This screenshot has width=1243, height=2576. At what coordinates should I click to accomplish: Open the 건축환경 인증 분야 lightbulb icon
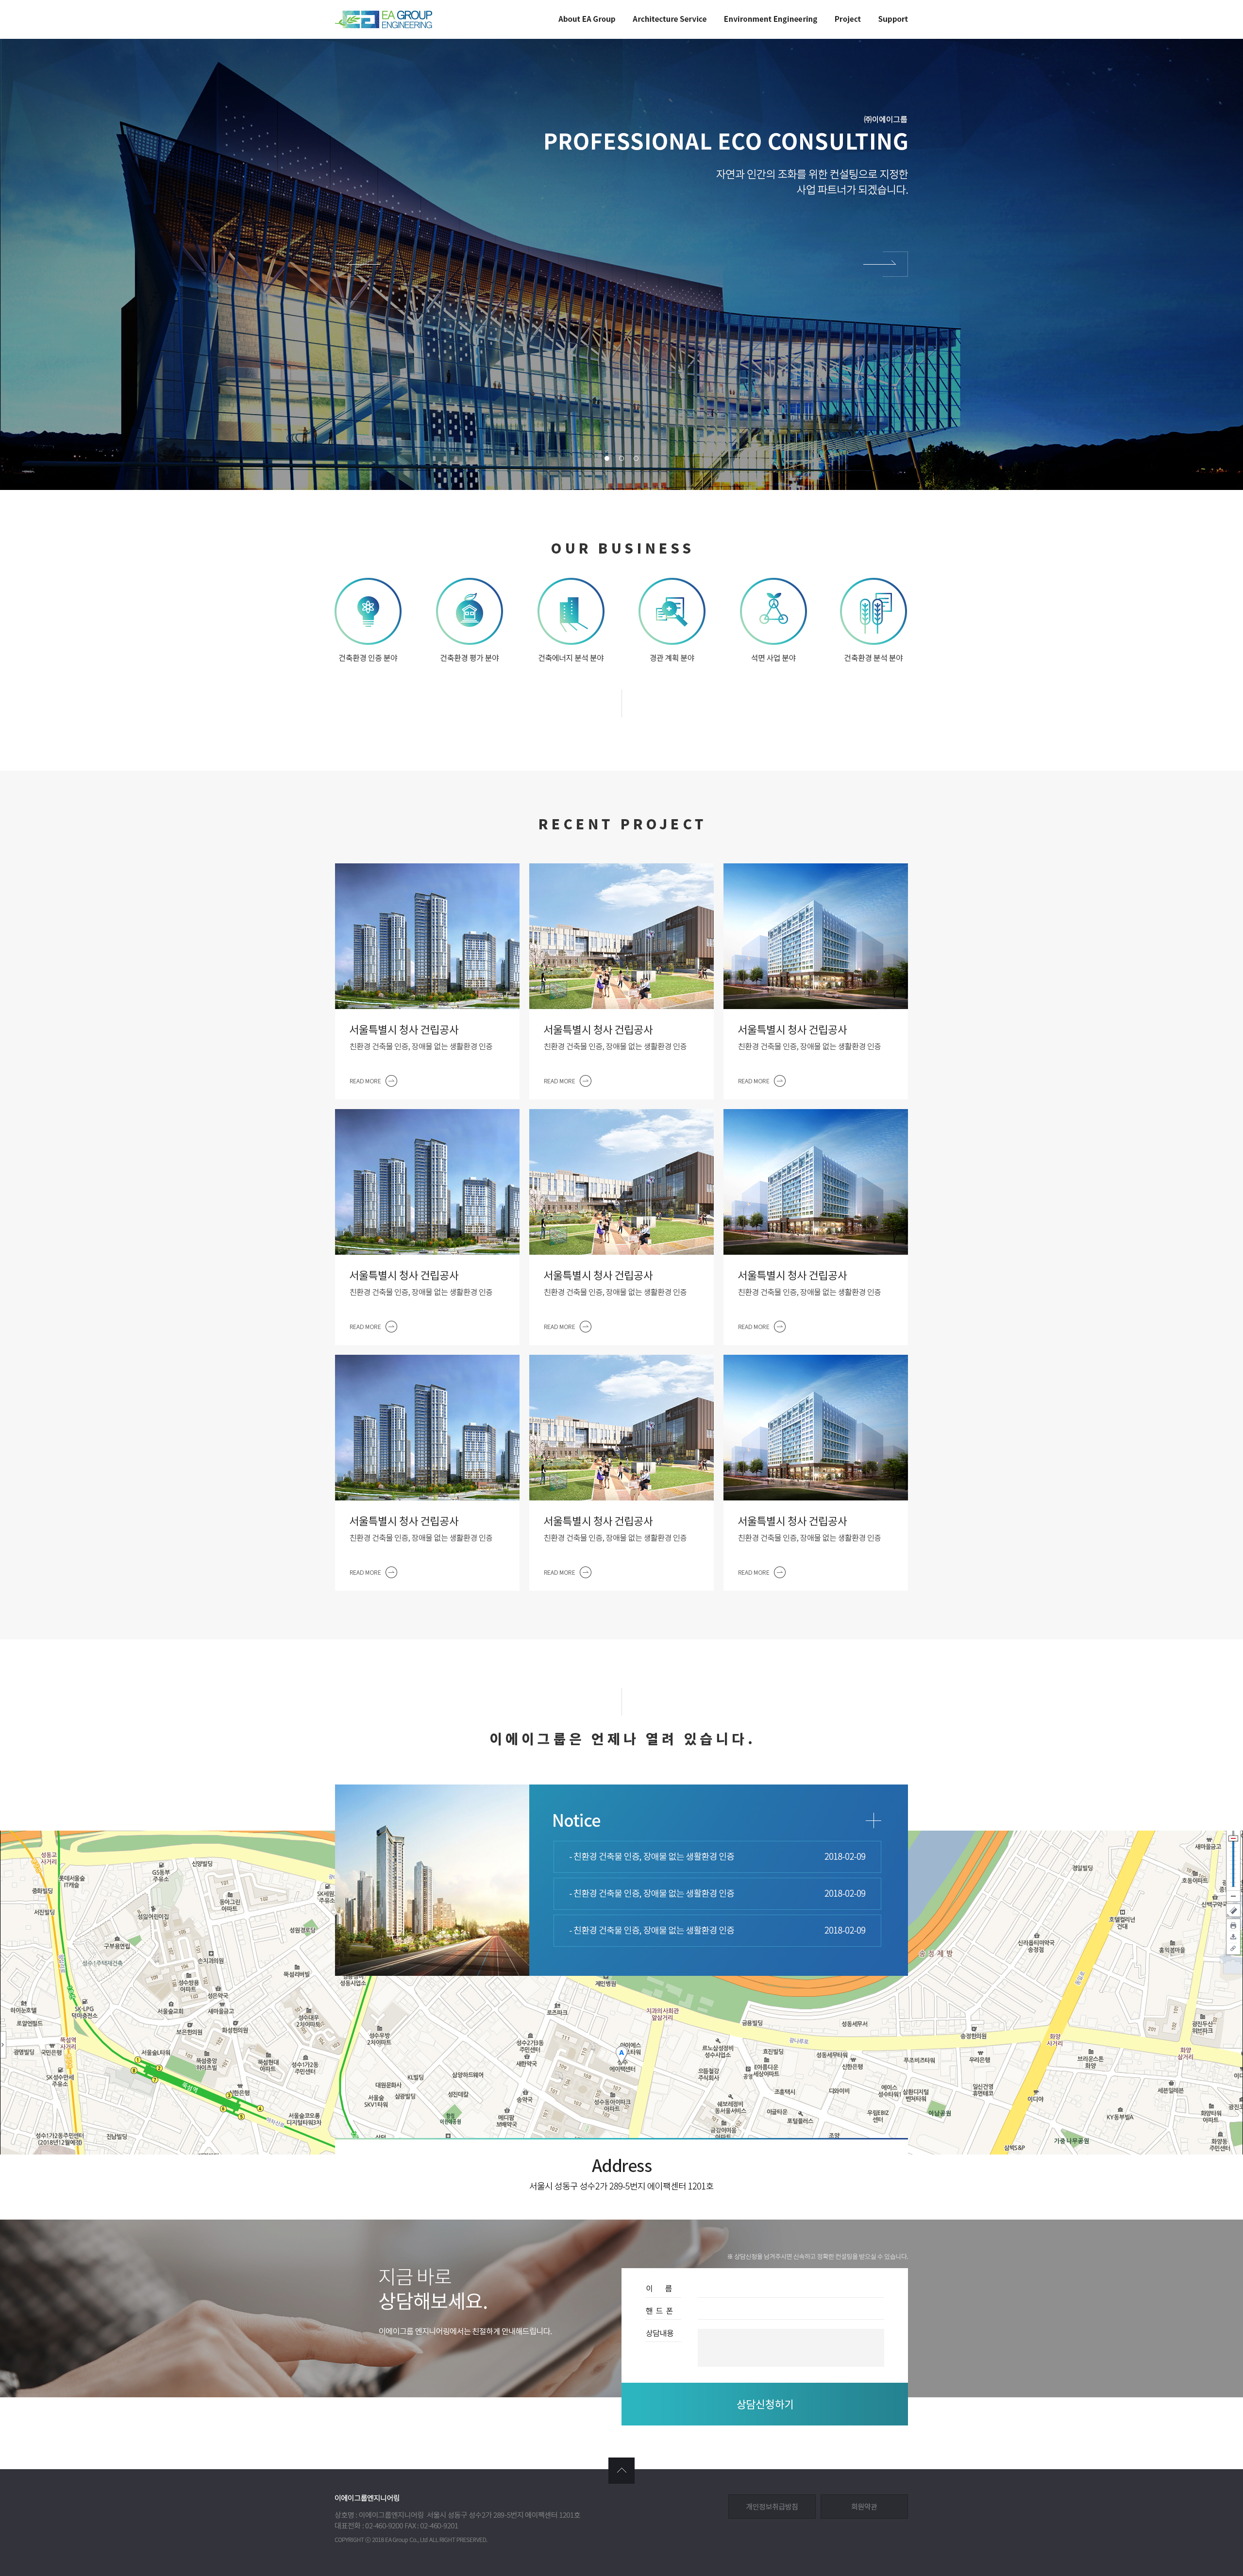point(368,611)
